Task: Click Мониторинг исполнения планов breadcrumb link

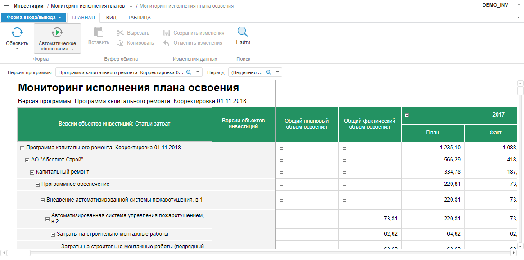Action: 87,6
